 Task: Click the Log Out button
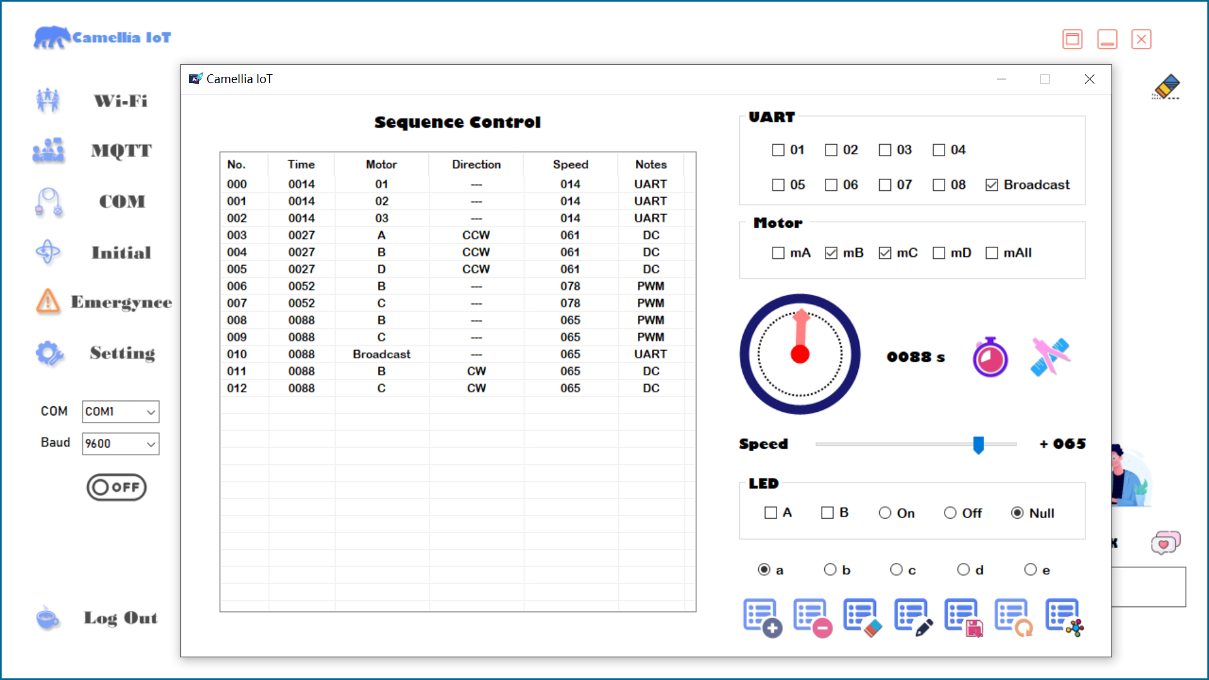point(120,618)
